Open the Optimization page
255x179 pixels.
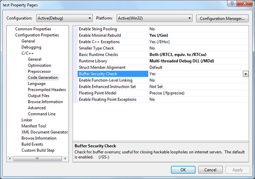click(x=40, y=65)
